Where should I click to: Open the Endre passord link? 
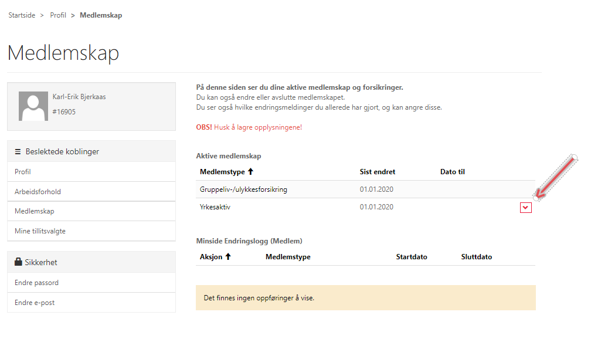(x=36, y=283)
